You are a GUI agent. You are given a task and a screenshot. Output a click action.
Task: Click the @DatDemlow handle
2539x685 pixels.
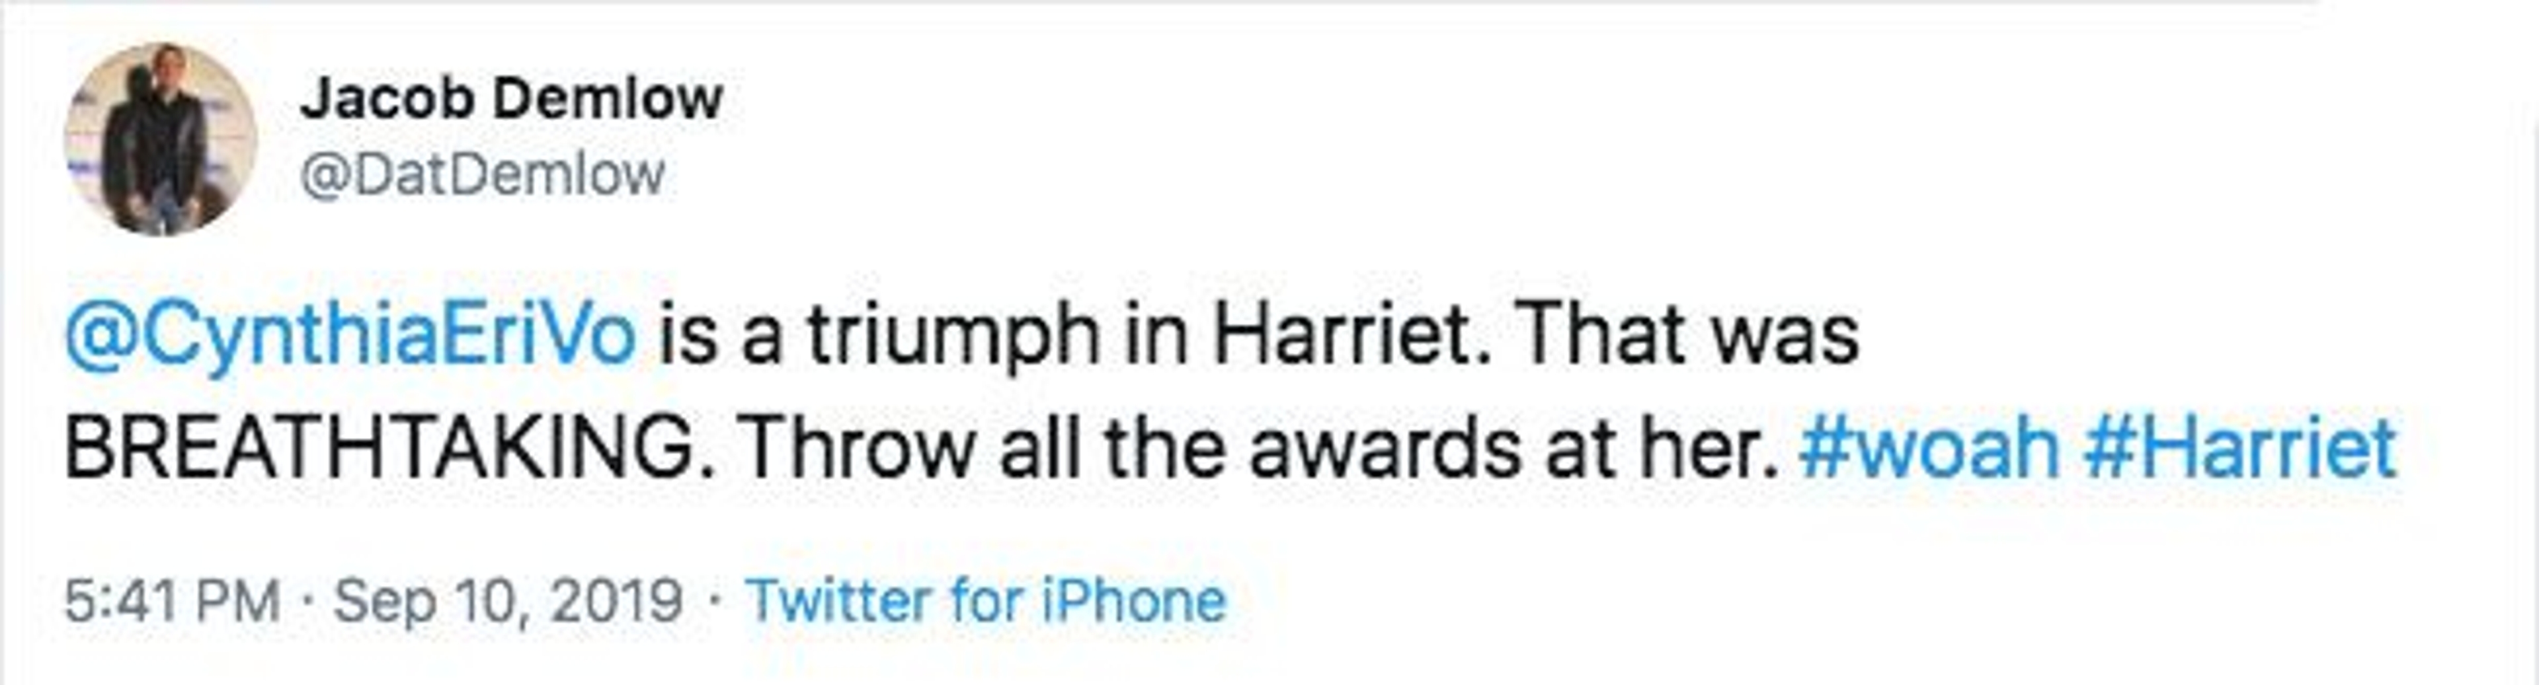(x=482, y=175)
